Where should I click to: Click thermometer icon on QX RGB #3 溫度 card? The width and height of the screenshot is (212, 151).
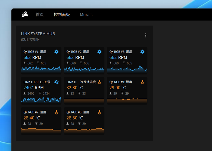point(99,112)
